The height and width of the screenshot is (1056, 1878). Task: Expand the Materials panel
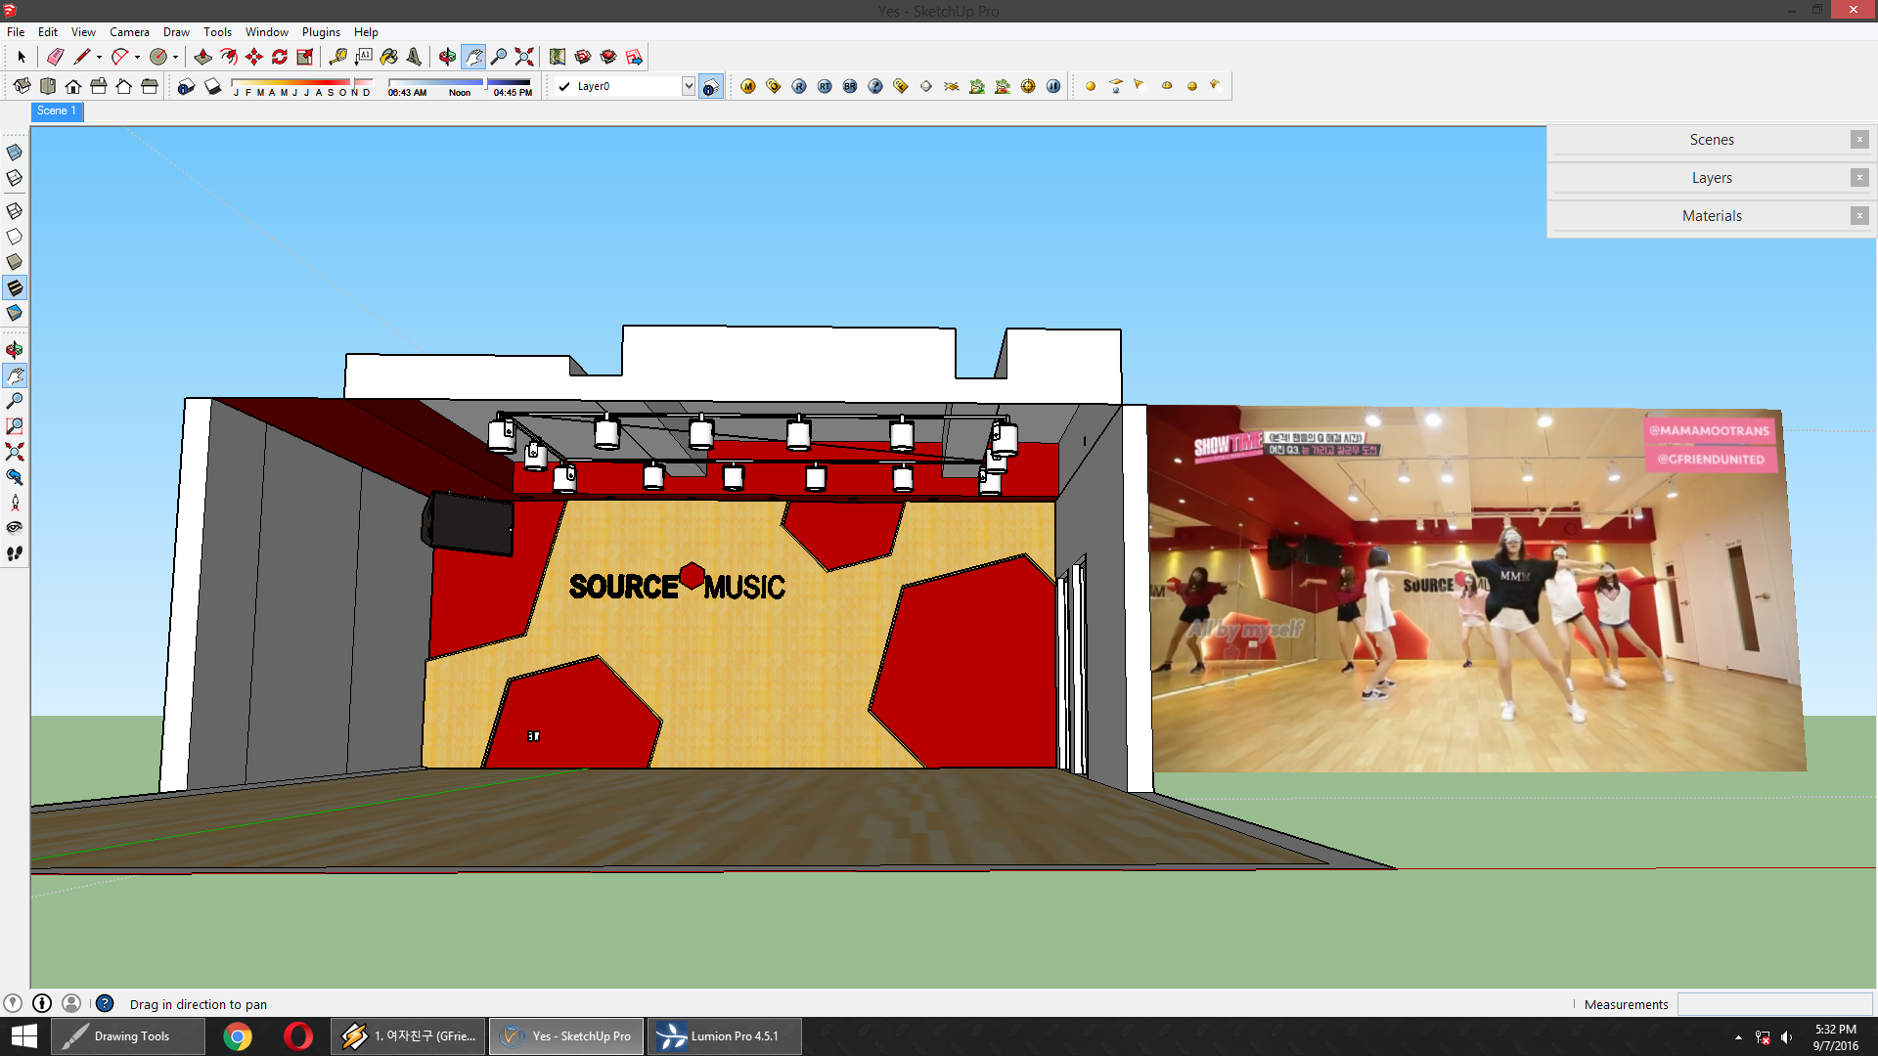pos(1713,215)
